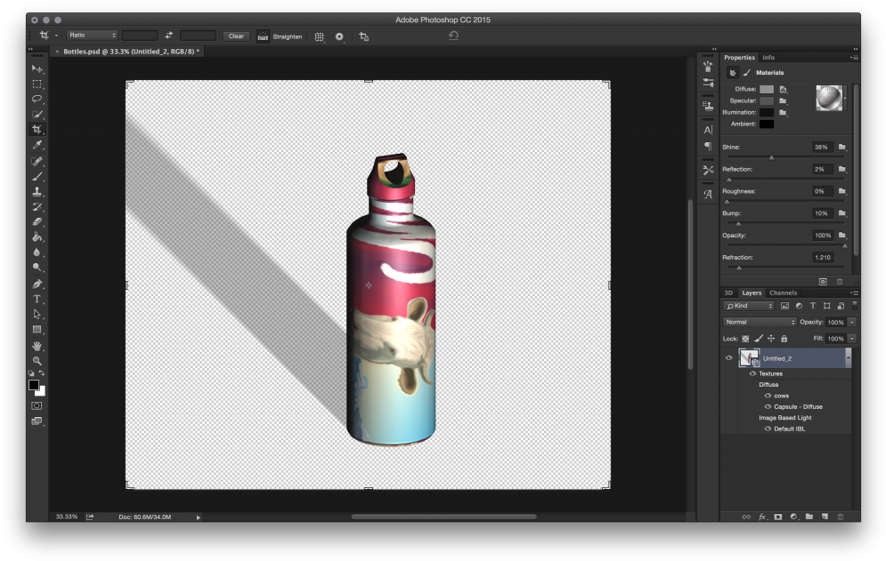This screenshot has width=886, height=561.
Task: Select the Eyedropper tool
Action: (37, 144)
